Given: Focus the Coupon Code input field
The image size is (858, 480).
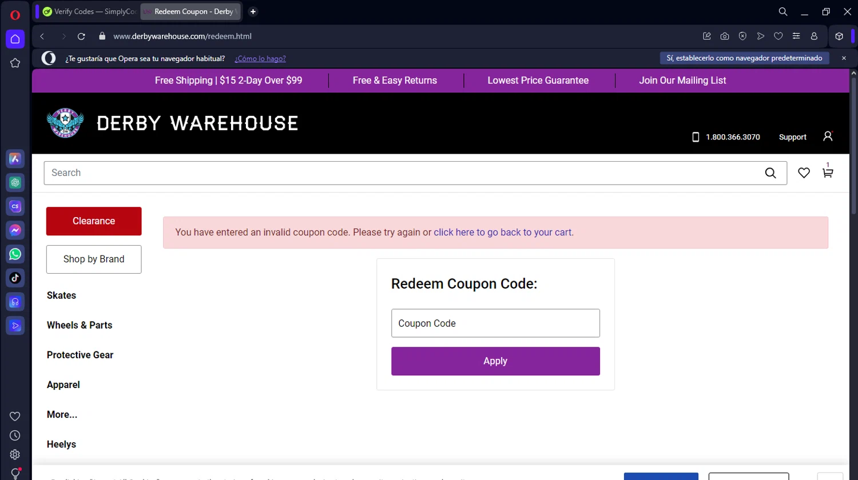Looking at the screenshot, I should pos(495,323).
